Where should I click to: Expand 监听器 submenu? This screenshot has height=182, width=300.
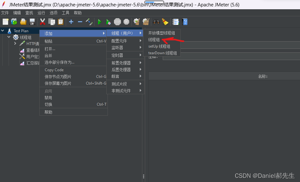[x=125, y=48]
